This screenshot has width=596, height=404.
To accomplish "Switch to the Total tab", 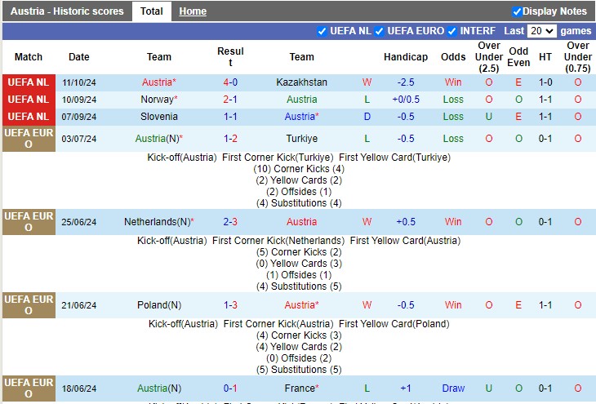I will pos(151,11).
